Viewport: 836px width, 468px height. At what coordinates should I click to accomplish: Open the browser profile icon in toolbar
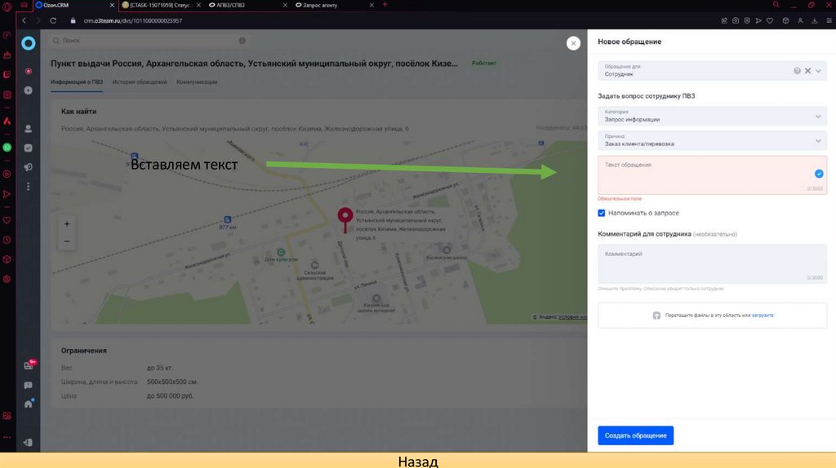point(800,20)
